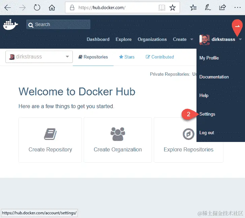Toggle the arrow next to dirkstrauss username
The width and height of the screenshot is (245, 218).
pos(240,39)
